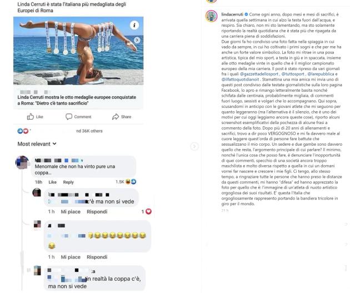Click the laughing reaction icons beside 1.5K
Image resolution: width=350 pixels, height=293 pixels.
pos(131,182)
